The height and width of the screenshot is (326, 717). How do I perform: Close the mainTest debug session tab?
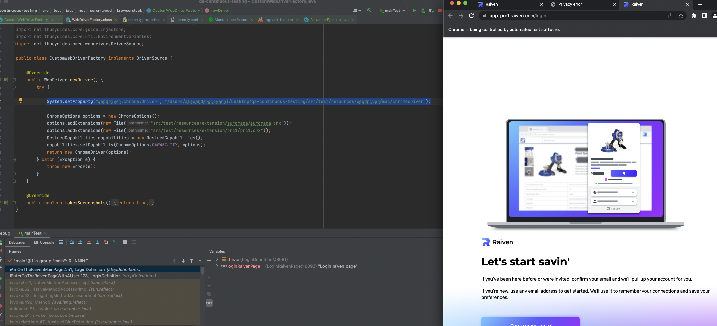click(45, 233)
